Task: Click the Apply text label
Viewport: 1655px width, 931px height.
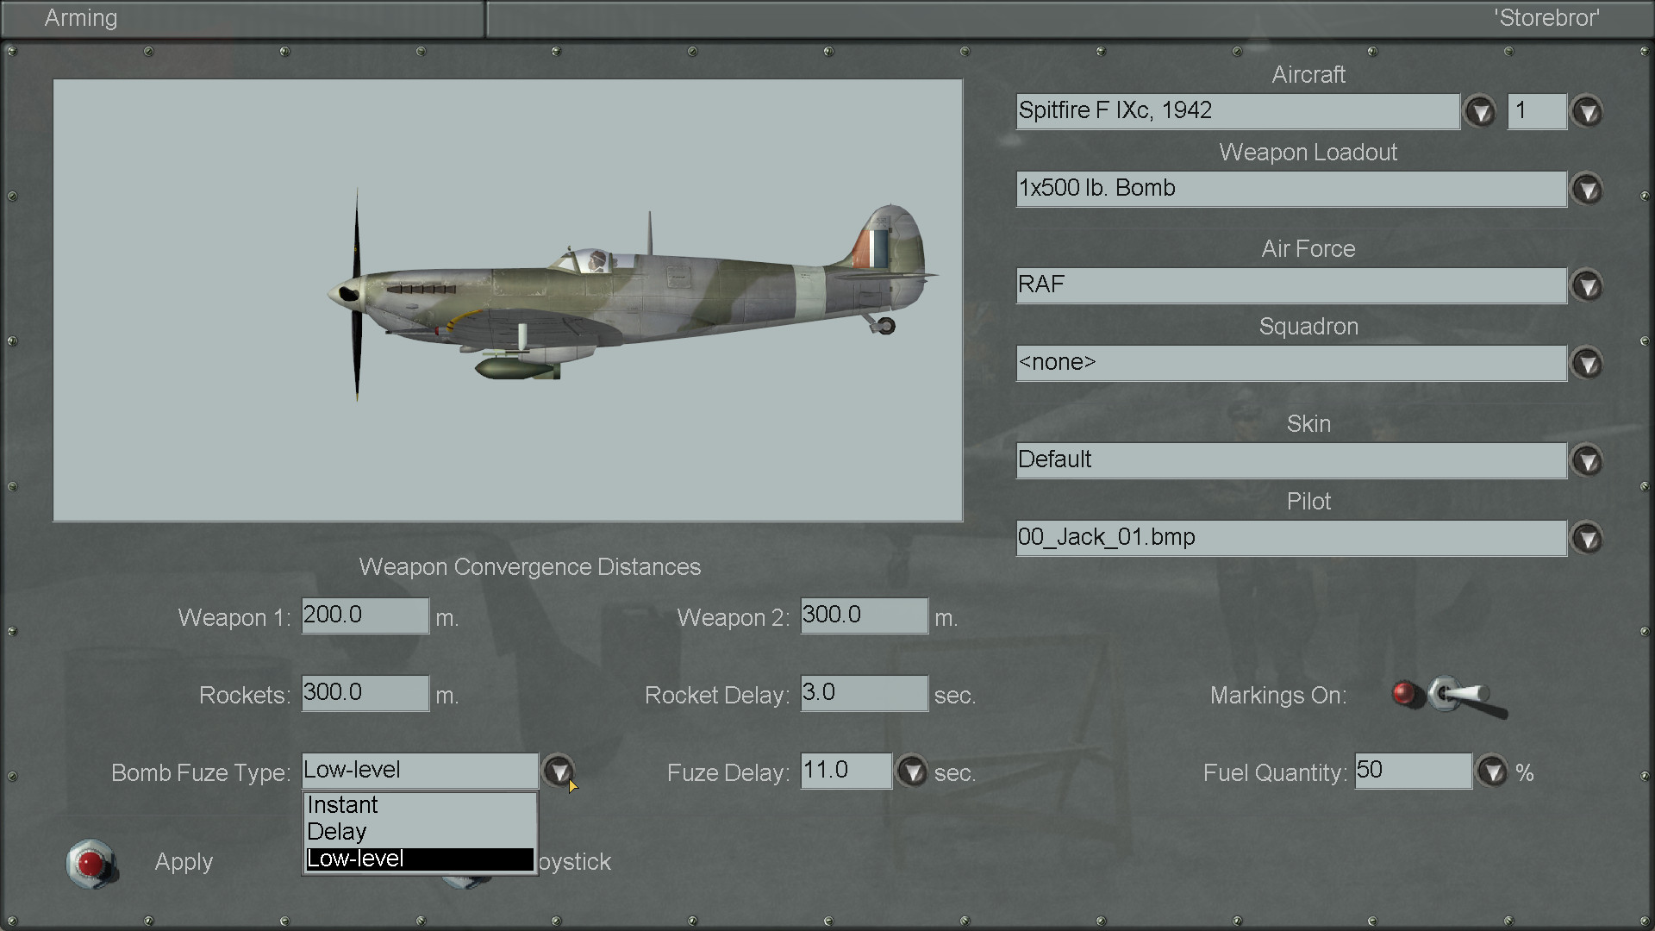Action: pos(184,862)
